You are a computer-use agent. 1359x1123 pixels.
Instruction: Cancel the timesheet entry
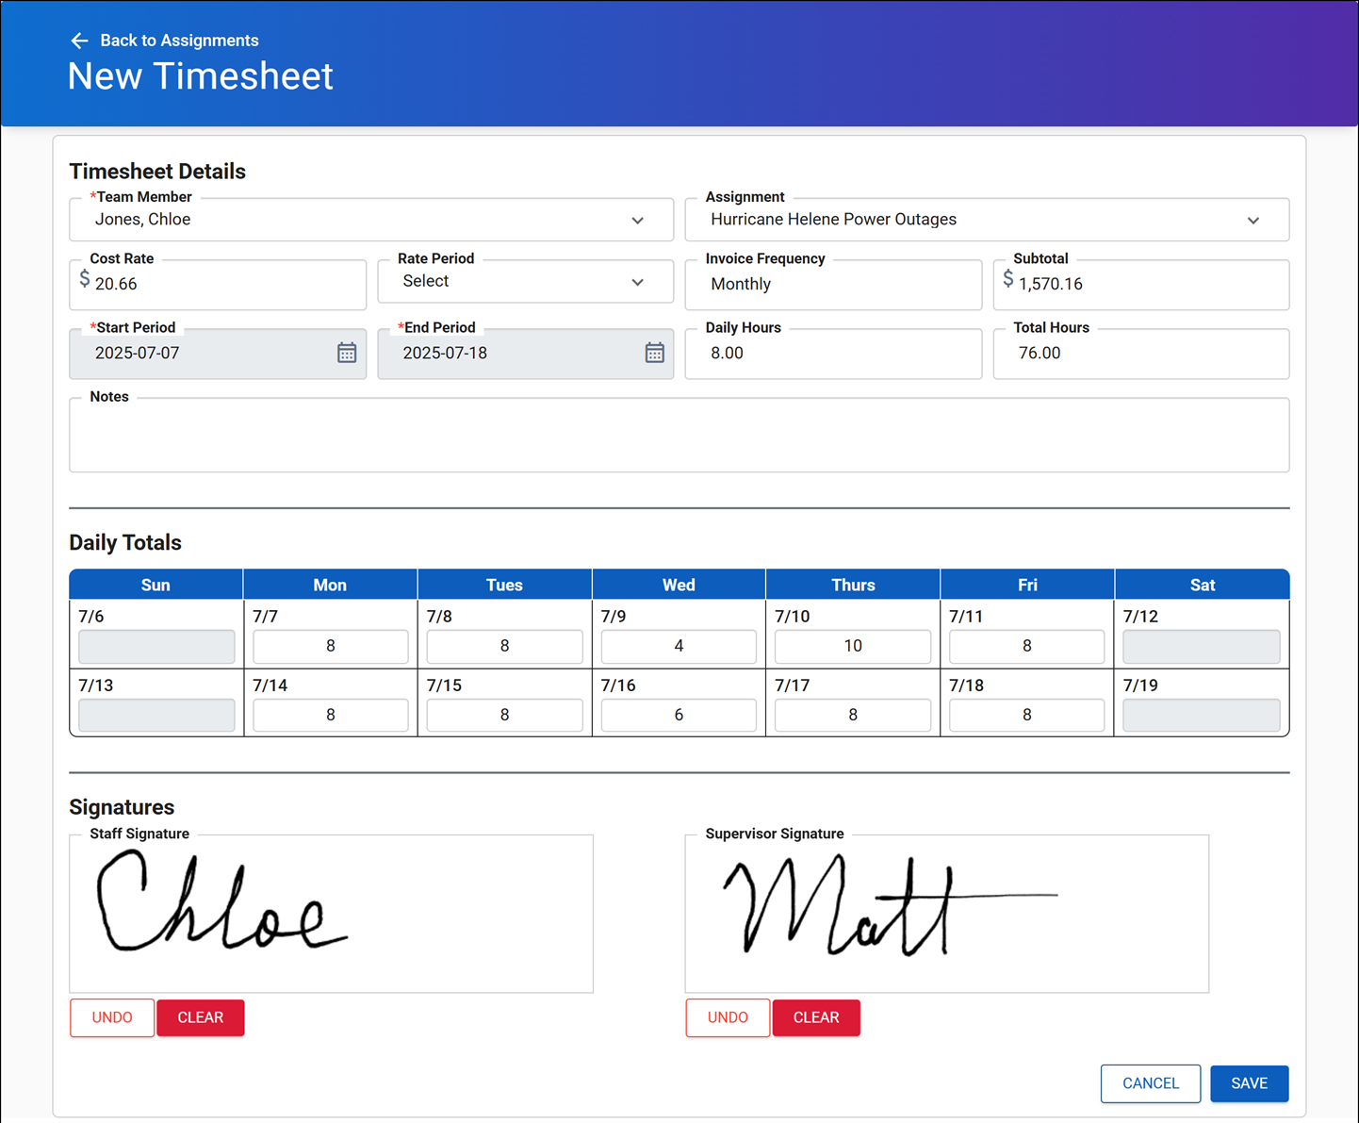1151,1083
